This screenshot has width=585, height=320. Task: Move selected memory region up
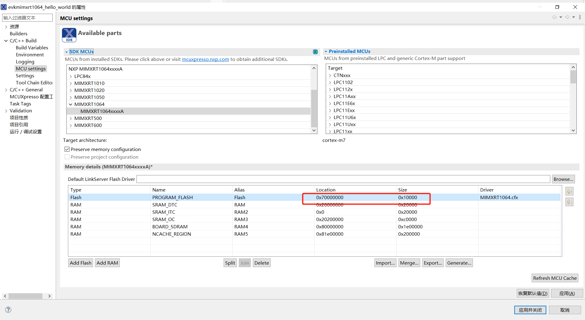pos(569,192)
